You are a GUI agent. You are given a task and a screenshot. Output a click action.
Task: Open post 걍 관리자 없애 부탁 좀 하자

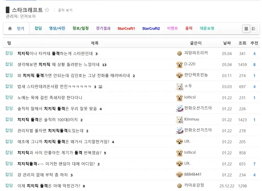(x=43, y=175)
